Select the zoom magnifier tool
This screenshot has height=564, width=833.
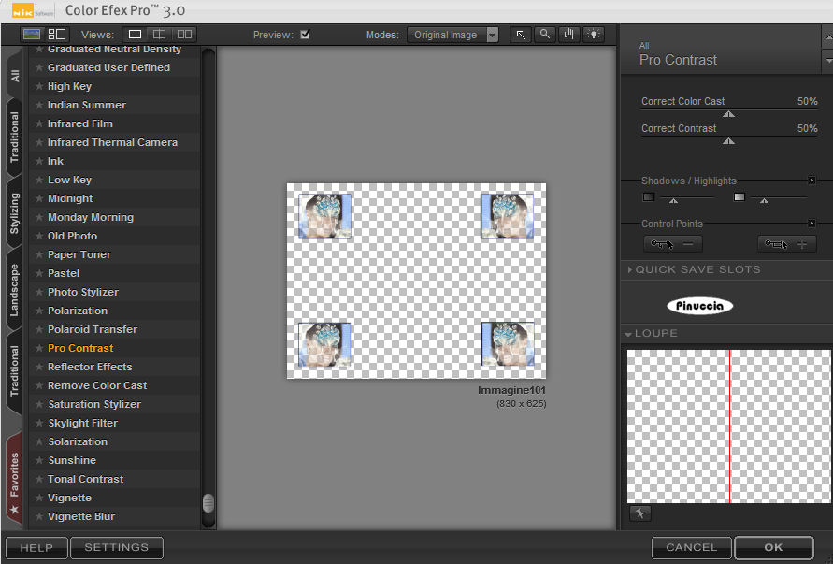pos(545,36)
